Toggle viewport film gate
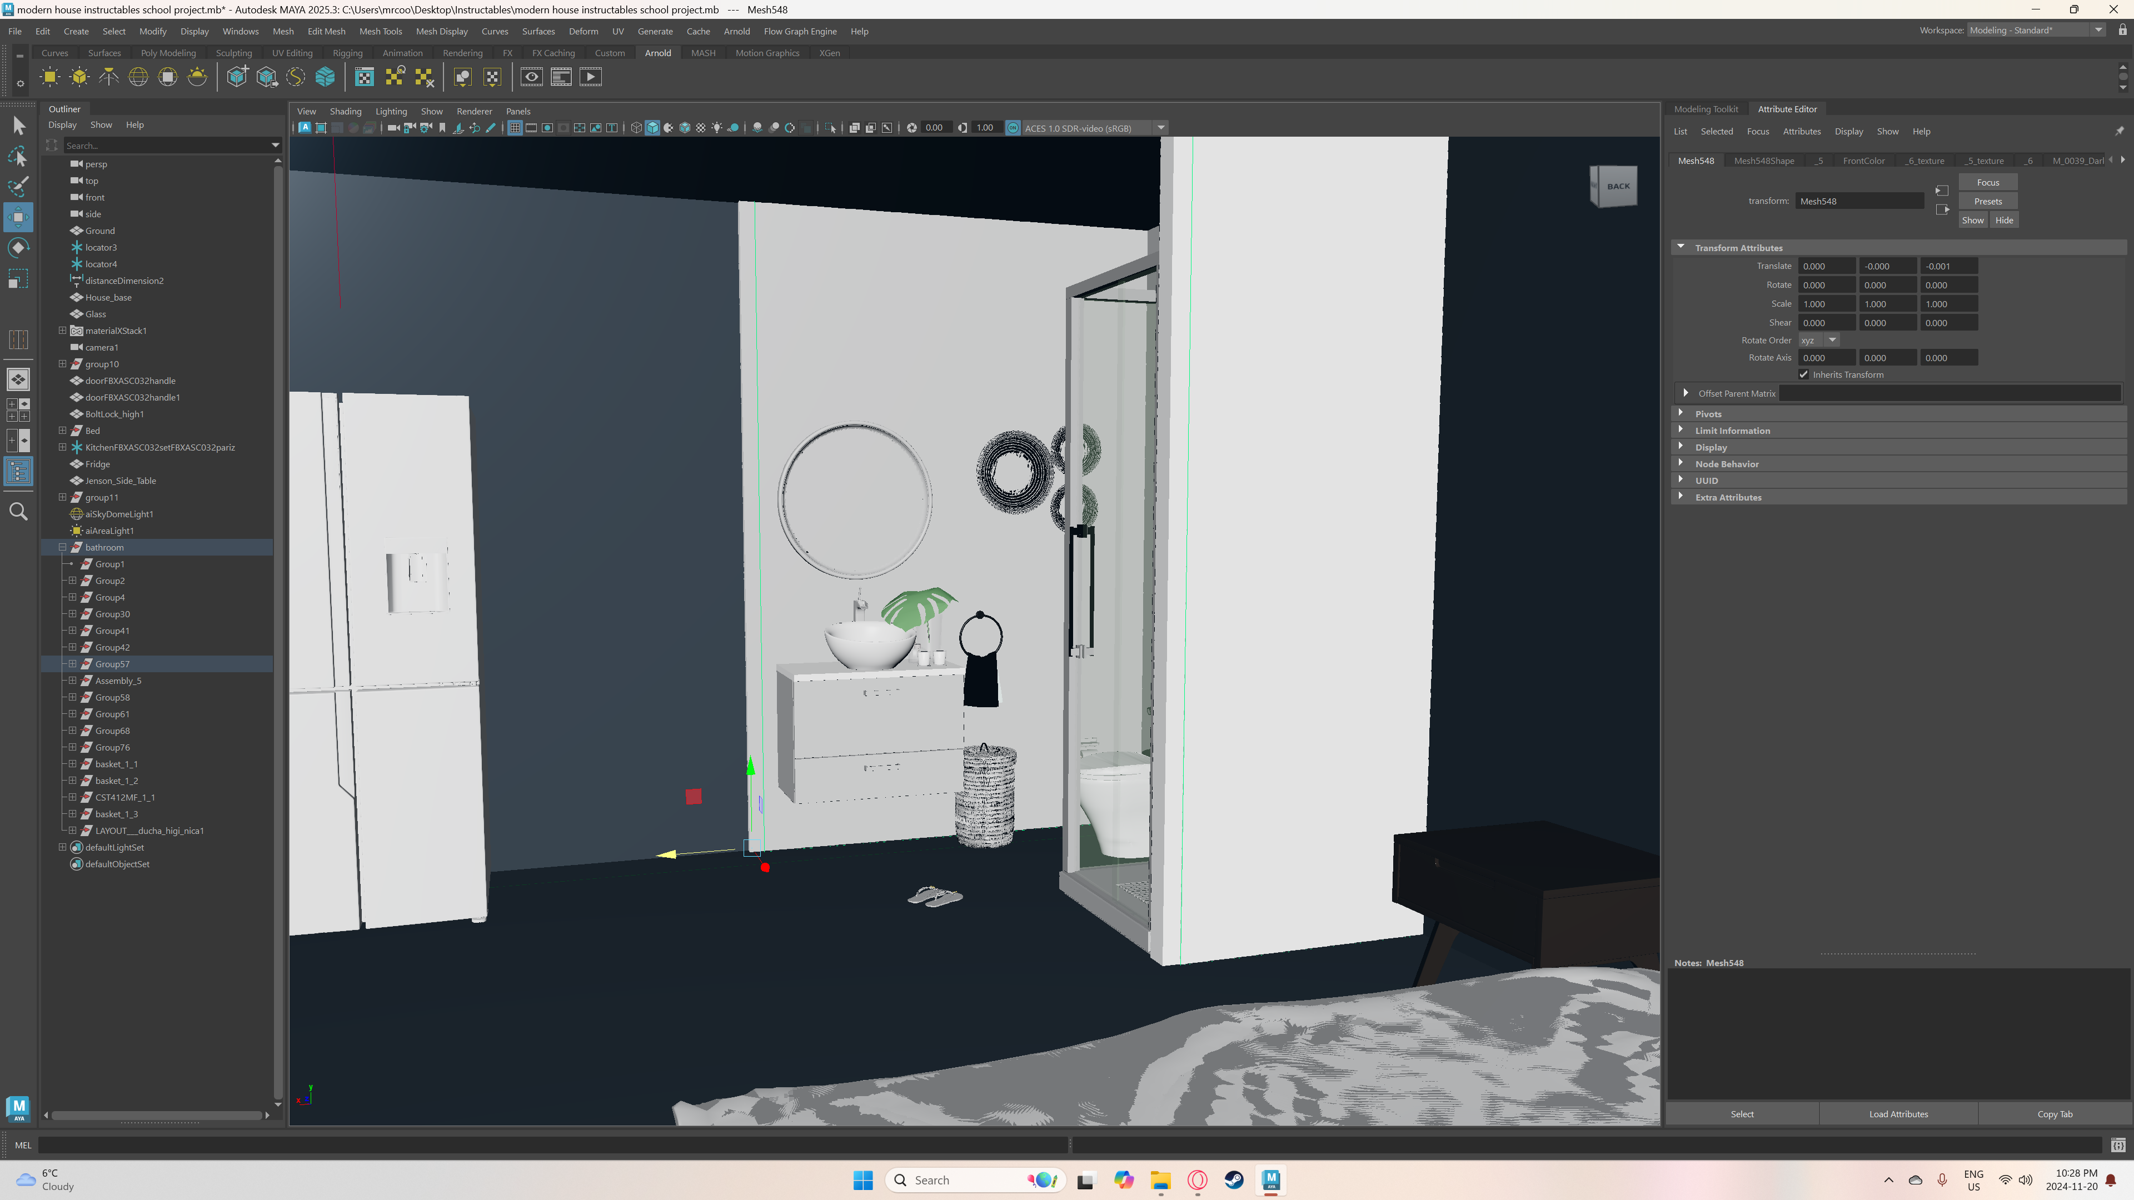Image resolution: width=2134 pixels, height=1200 pixels. click(531, 128)
